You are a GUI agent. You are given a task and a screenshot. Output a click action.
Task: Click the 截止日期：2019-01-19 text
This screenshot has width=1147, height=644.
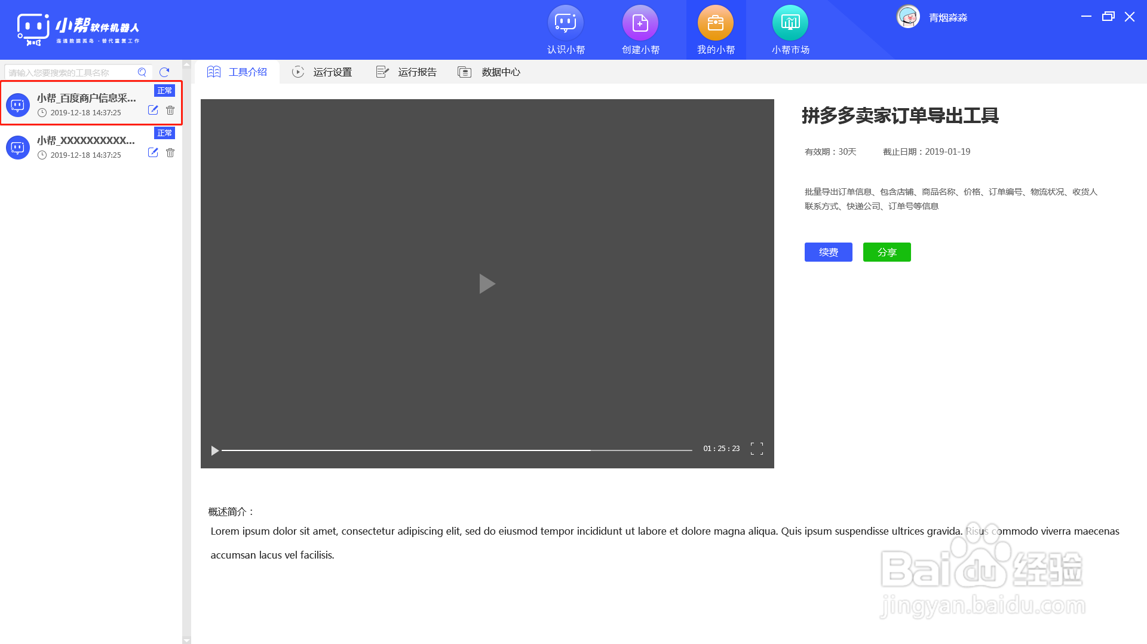click(x=927, y=152)
